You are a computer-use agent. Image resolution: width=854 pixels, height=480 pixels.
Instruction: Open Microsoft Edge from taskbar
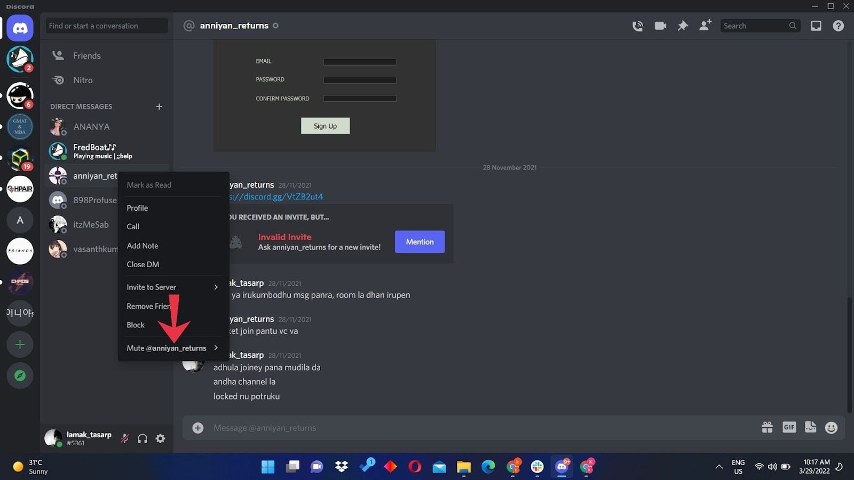coord(488,467)
